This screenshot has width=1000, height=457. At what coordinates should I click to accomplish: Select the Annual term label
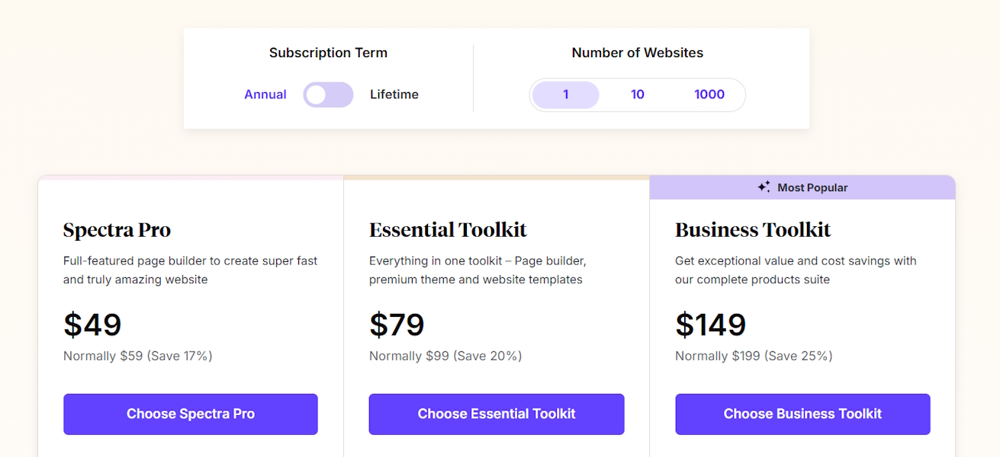point(265,94)
